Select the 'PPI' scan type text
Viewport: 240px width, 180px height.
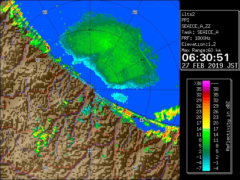coord(185,20)
